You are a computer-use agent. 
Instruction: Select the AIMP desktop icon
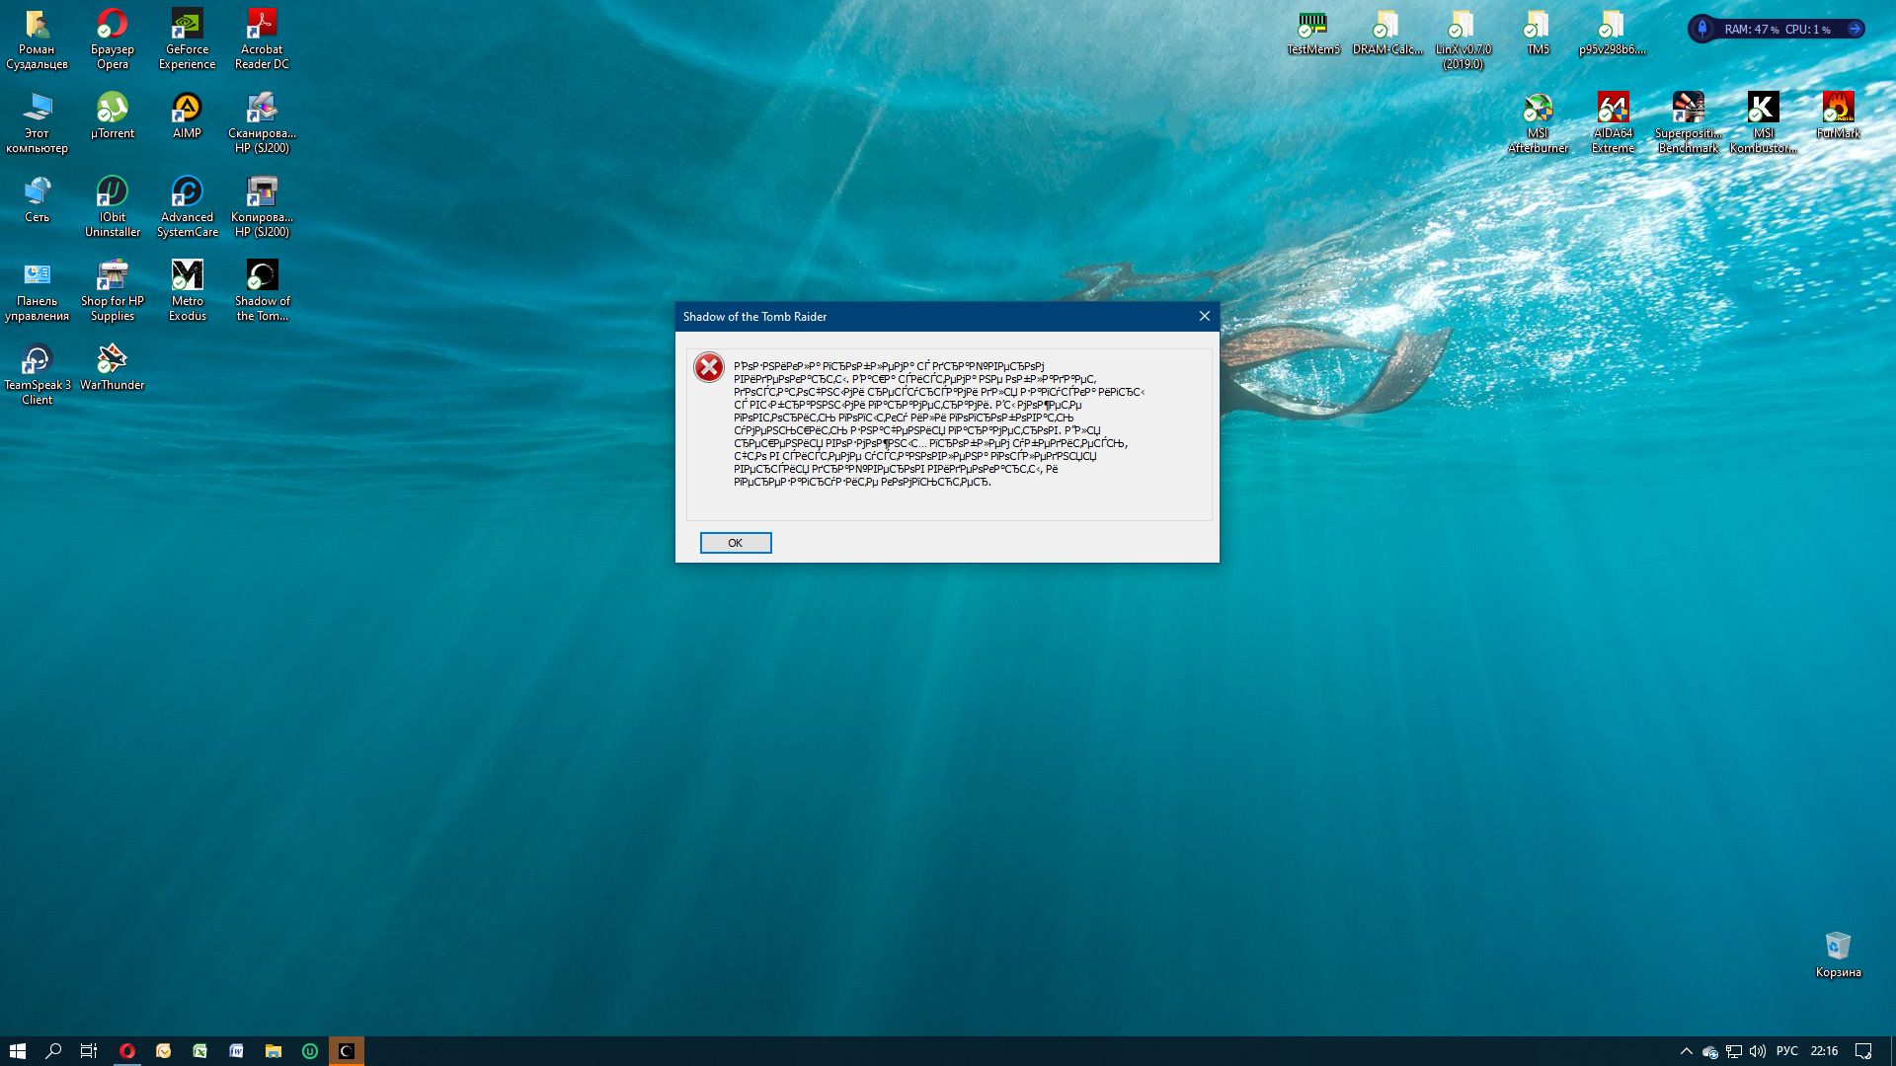[187, 116]
